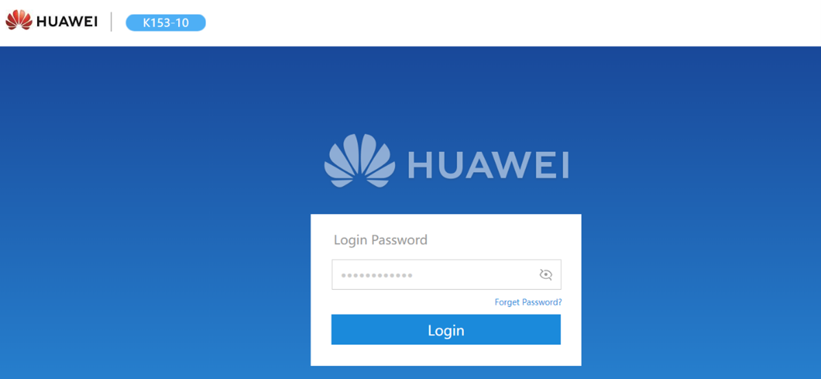Open the Forget Password? link

pos(528,302)
